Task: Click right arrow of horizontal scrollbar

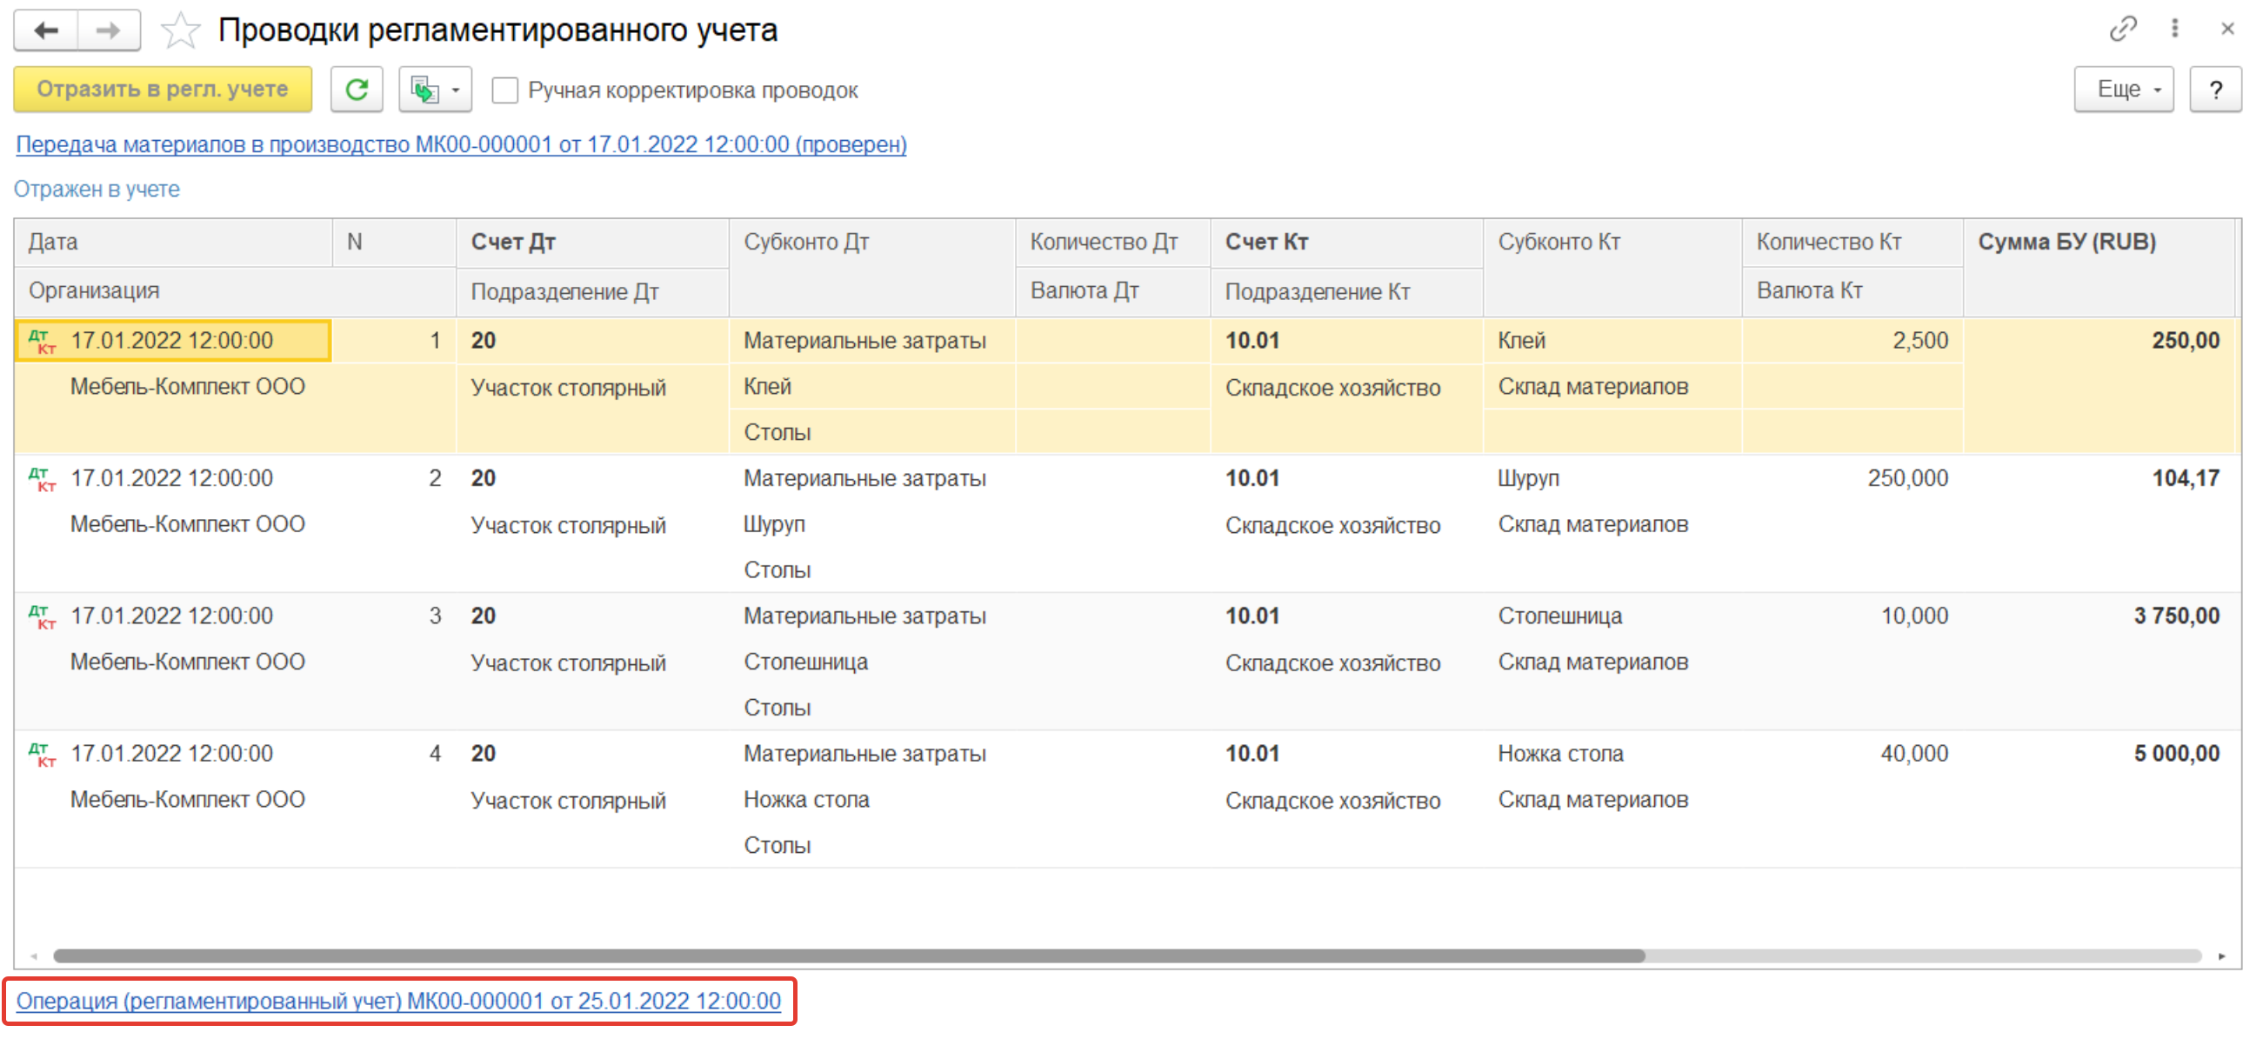Action: pyautogui.click(x=2222, y=956)
